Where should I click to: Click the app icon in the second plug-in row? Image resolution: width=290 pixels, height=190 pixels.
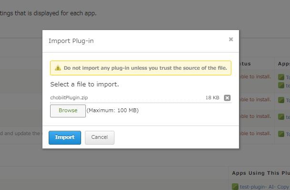[281, 100]
